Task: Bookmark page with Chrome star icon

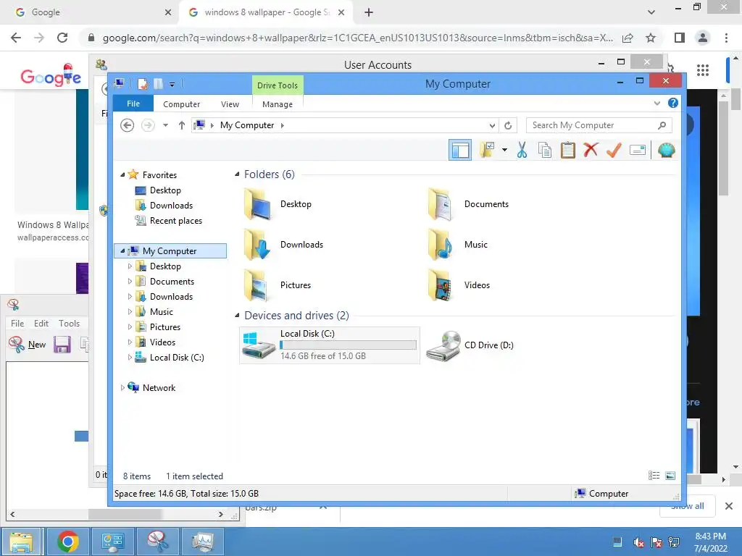Action: point(651,38)
